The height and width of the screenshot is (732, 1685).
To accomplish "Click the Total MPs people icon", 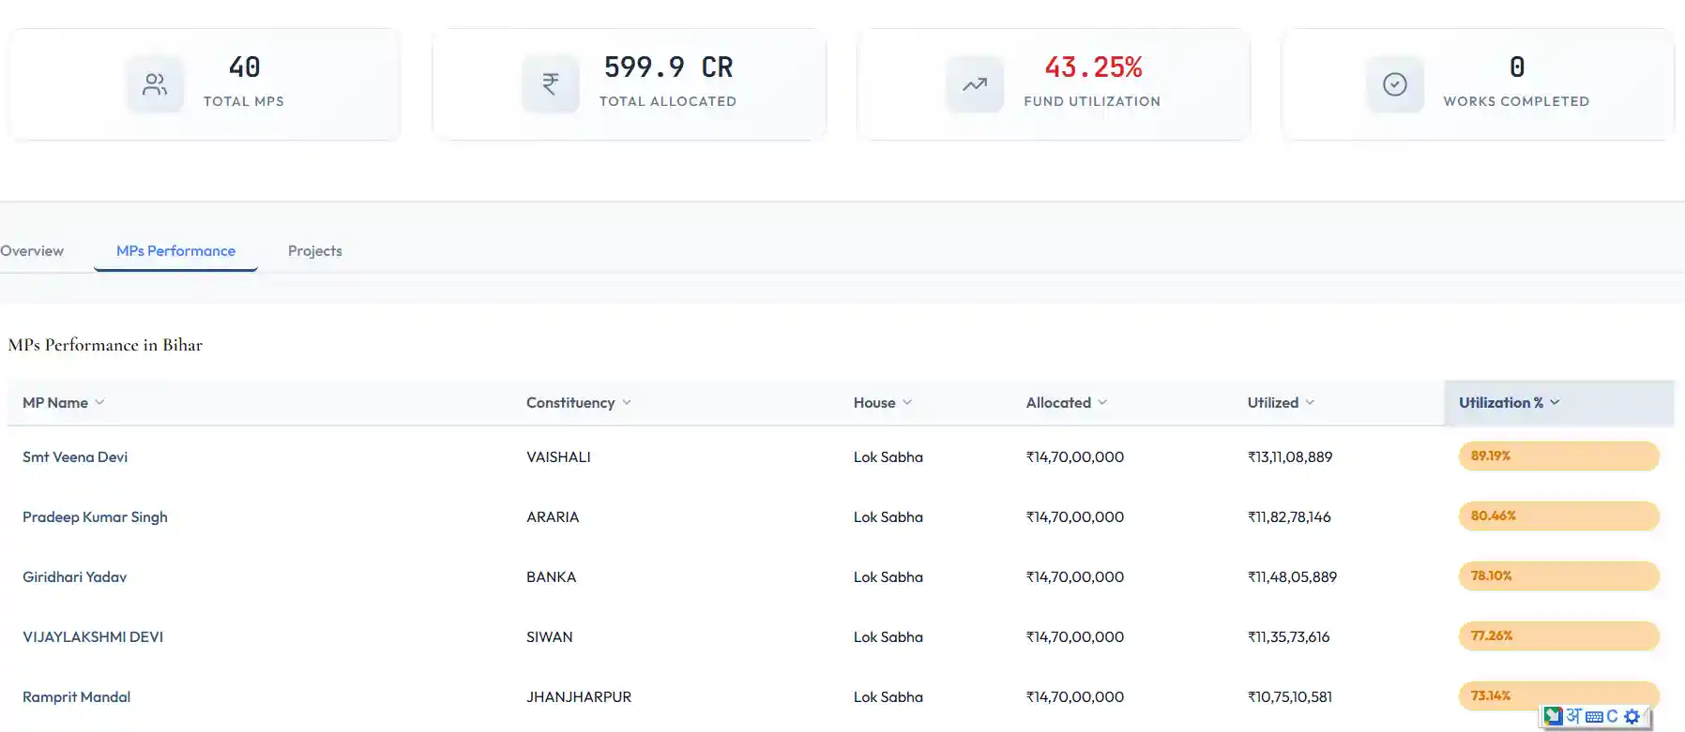I will (x=155, y=84).
